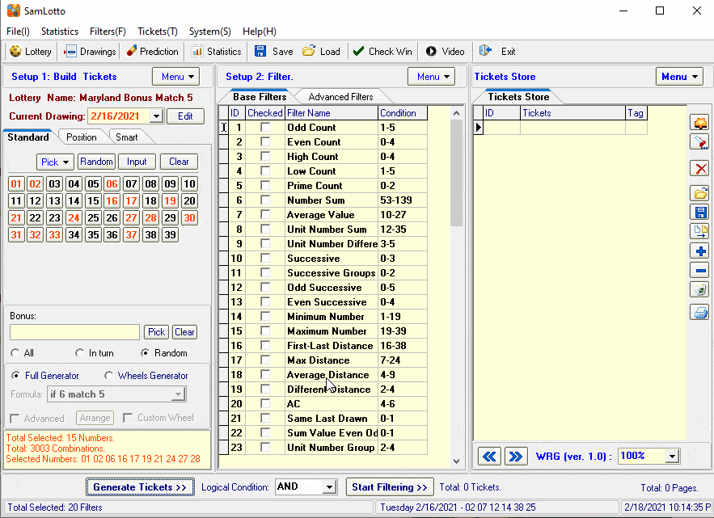Expand the Current Drawing date dropdown
The height and width of the screenshot is (518, 714).
[156, 116]
